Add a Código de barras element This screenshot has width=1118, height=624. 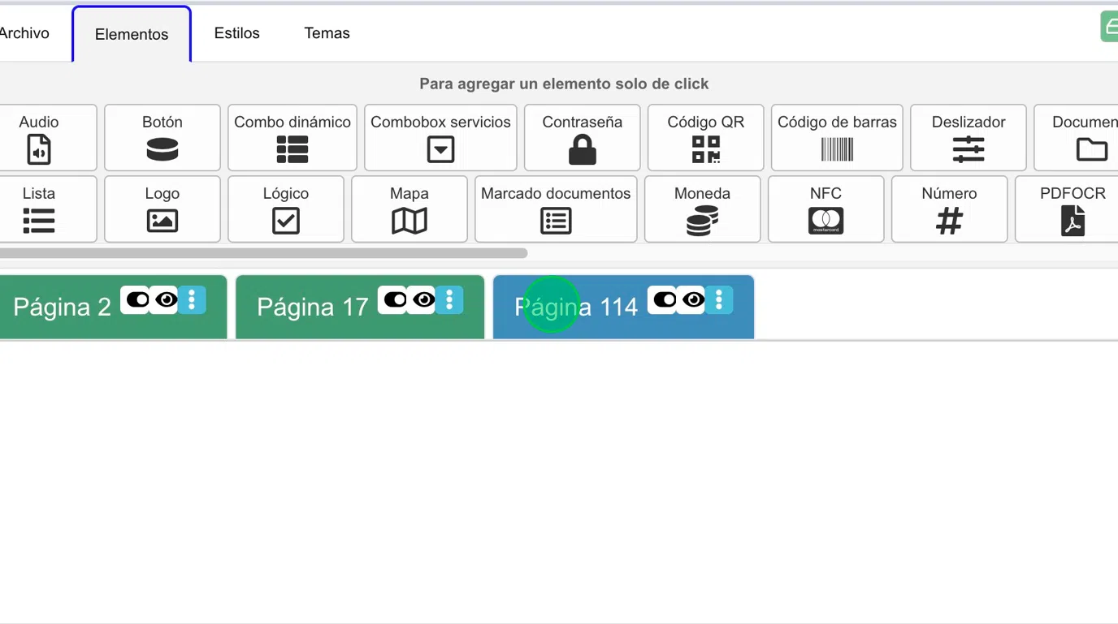pyautogui.click(x=837, y=137)
